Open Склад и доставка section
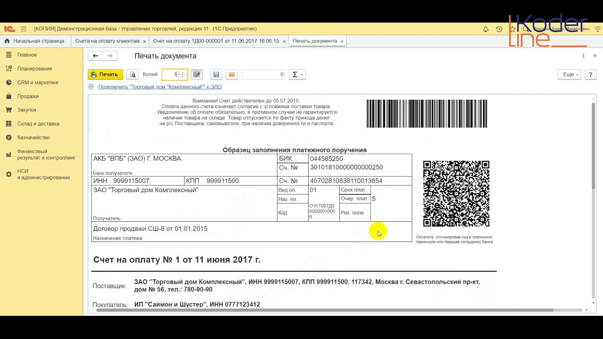The image size is (603, 339). click(38, 124)
